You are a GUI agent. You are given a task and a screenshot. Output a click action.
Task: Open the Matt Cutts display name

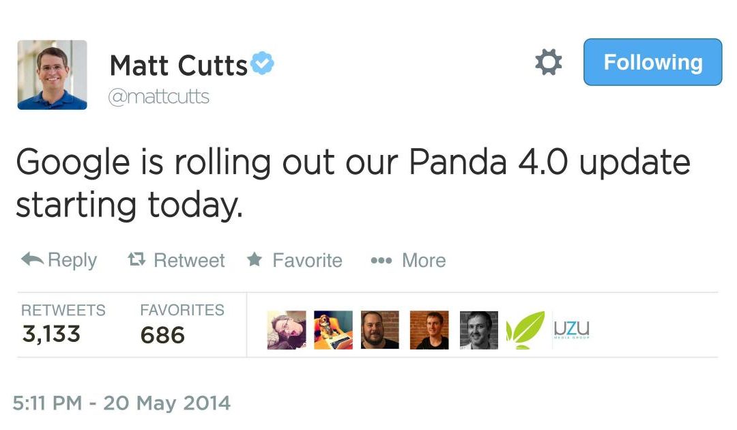[179, 66]
